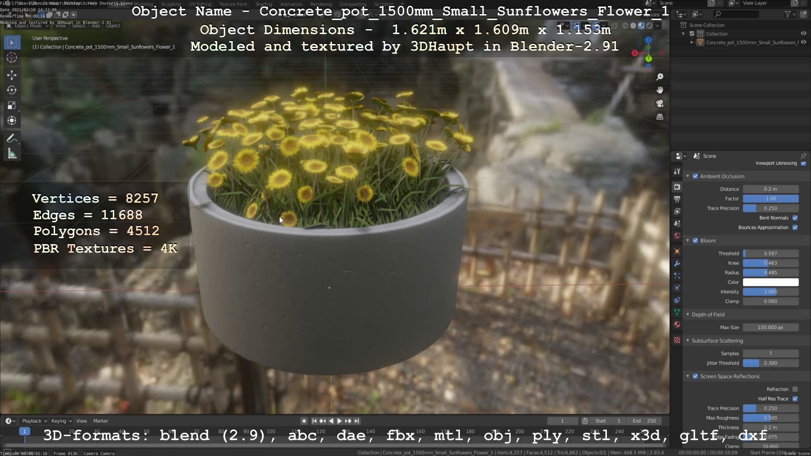Pick the Rotate tool
The height and width of the screenshot is (456, 811).
pyautogui.click(x=12, y=90)
